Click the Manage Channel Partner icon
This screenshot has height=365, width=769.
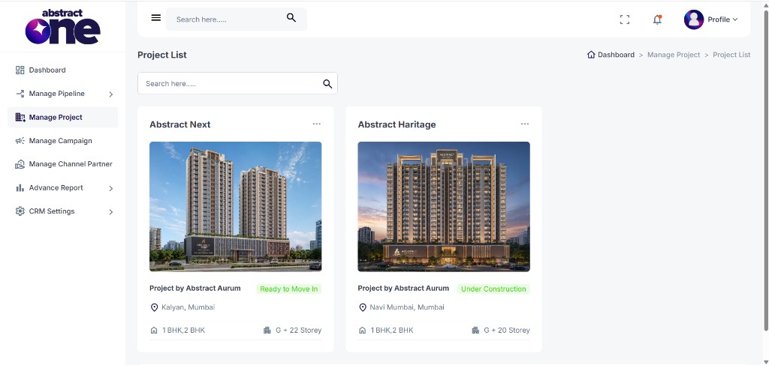point(20,164)
